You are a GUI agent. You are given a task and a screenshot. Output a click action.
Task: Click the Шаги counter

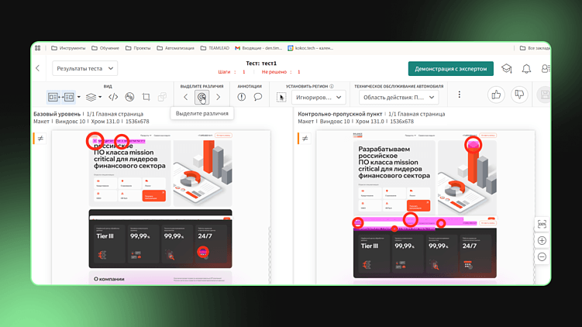point(232,72)
